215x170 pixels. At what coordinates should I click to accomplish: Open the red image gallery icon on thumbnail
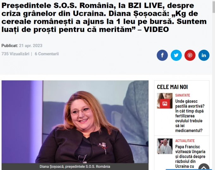[165, 104]
